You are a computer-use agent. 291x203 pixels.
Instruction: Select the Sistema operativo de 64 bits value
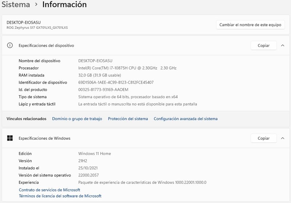pyautogui.click(x=128, y=97)
